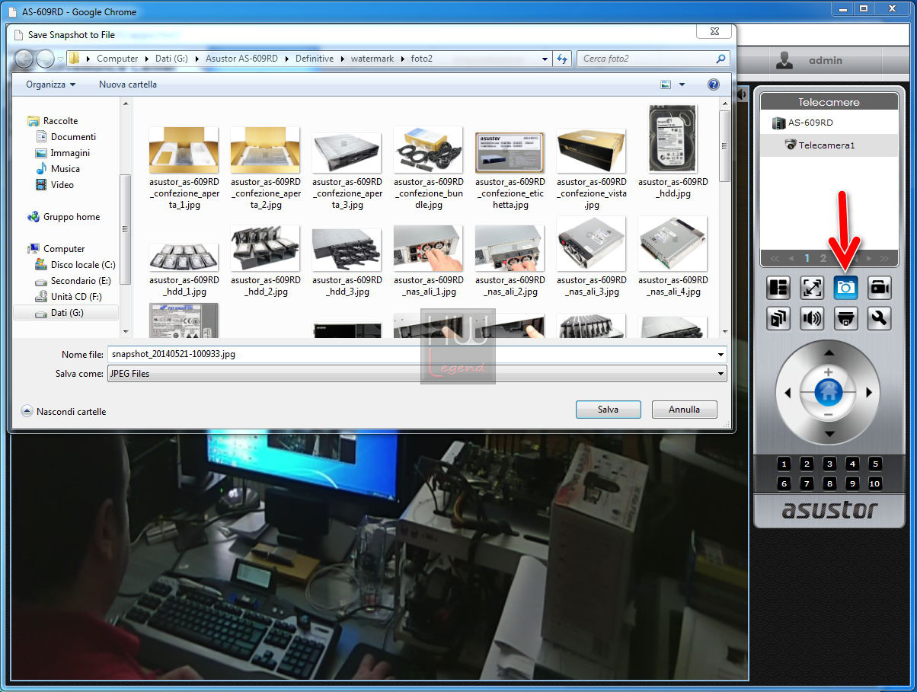Image resolution: width=917 pixels, height=692 pixels.
Task: Select Documenti in the navigation pane
Action: (x=73, y=137)
